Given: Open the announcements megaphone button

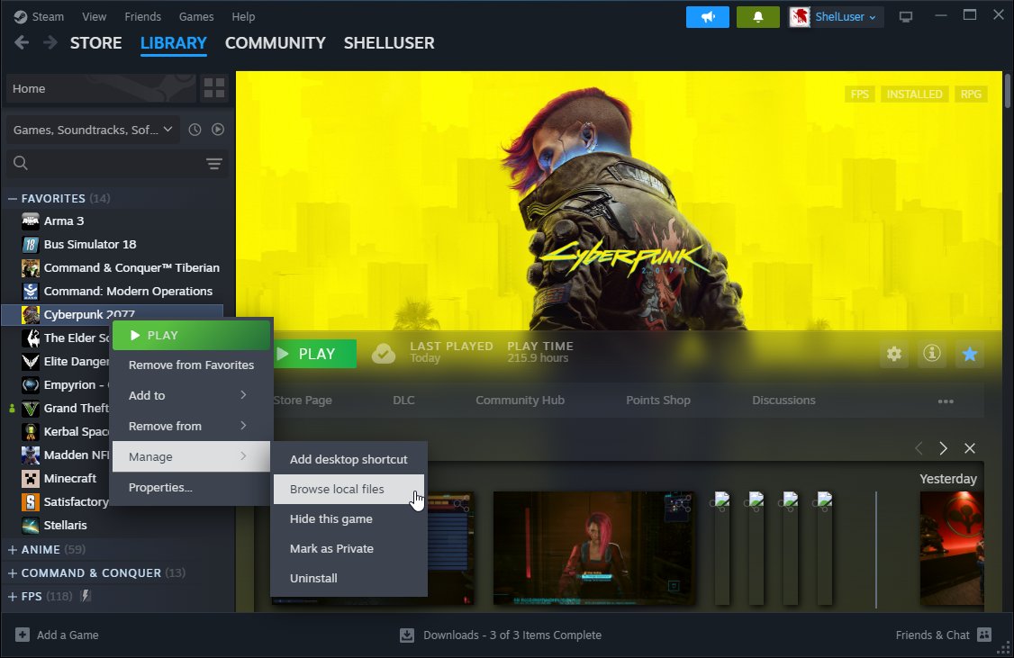Looking at the screenshot, I should 708,17.
